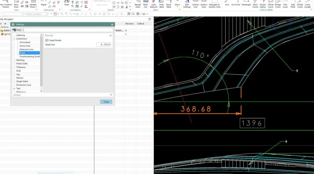Toggle the second assembly row checkbox
This screenshot has width=314, height=174.
(2, 34)
